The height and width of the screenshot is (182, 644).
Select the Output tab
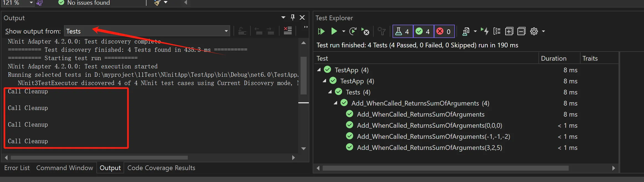(x=110, y=168)
